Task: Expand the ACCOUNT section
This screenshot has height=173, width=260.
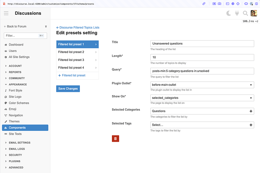Action: click(x=15, y=66)
